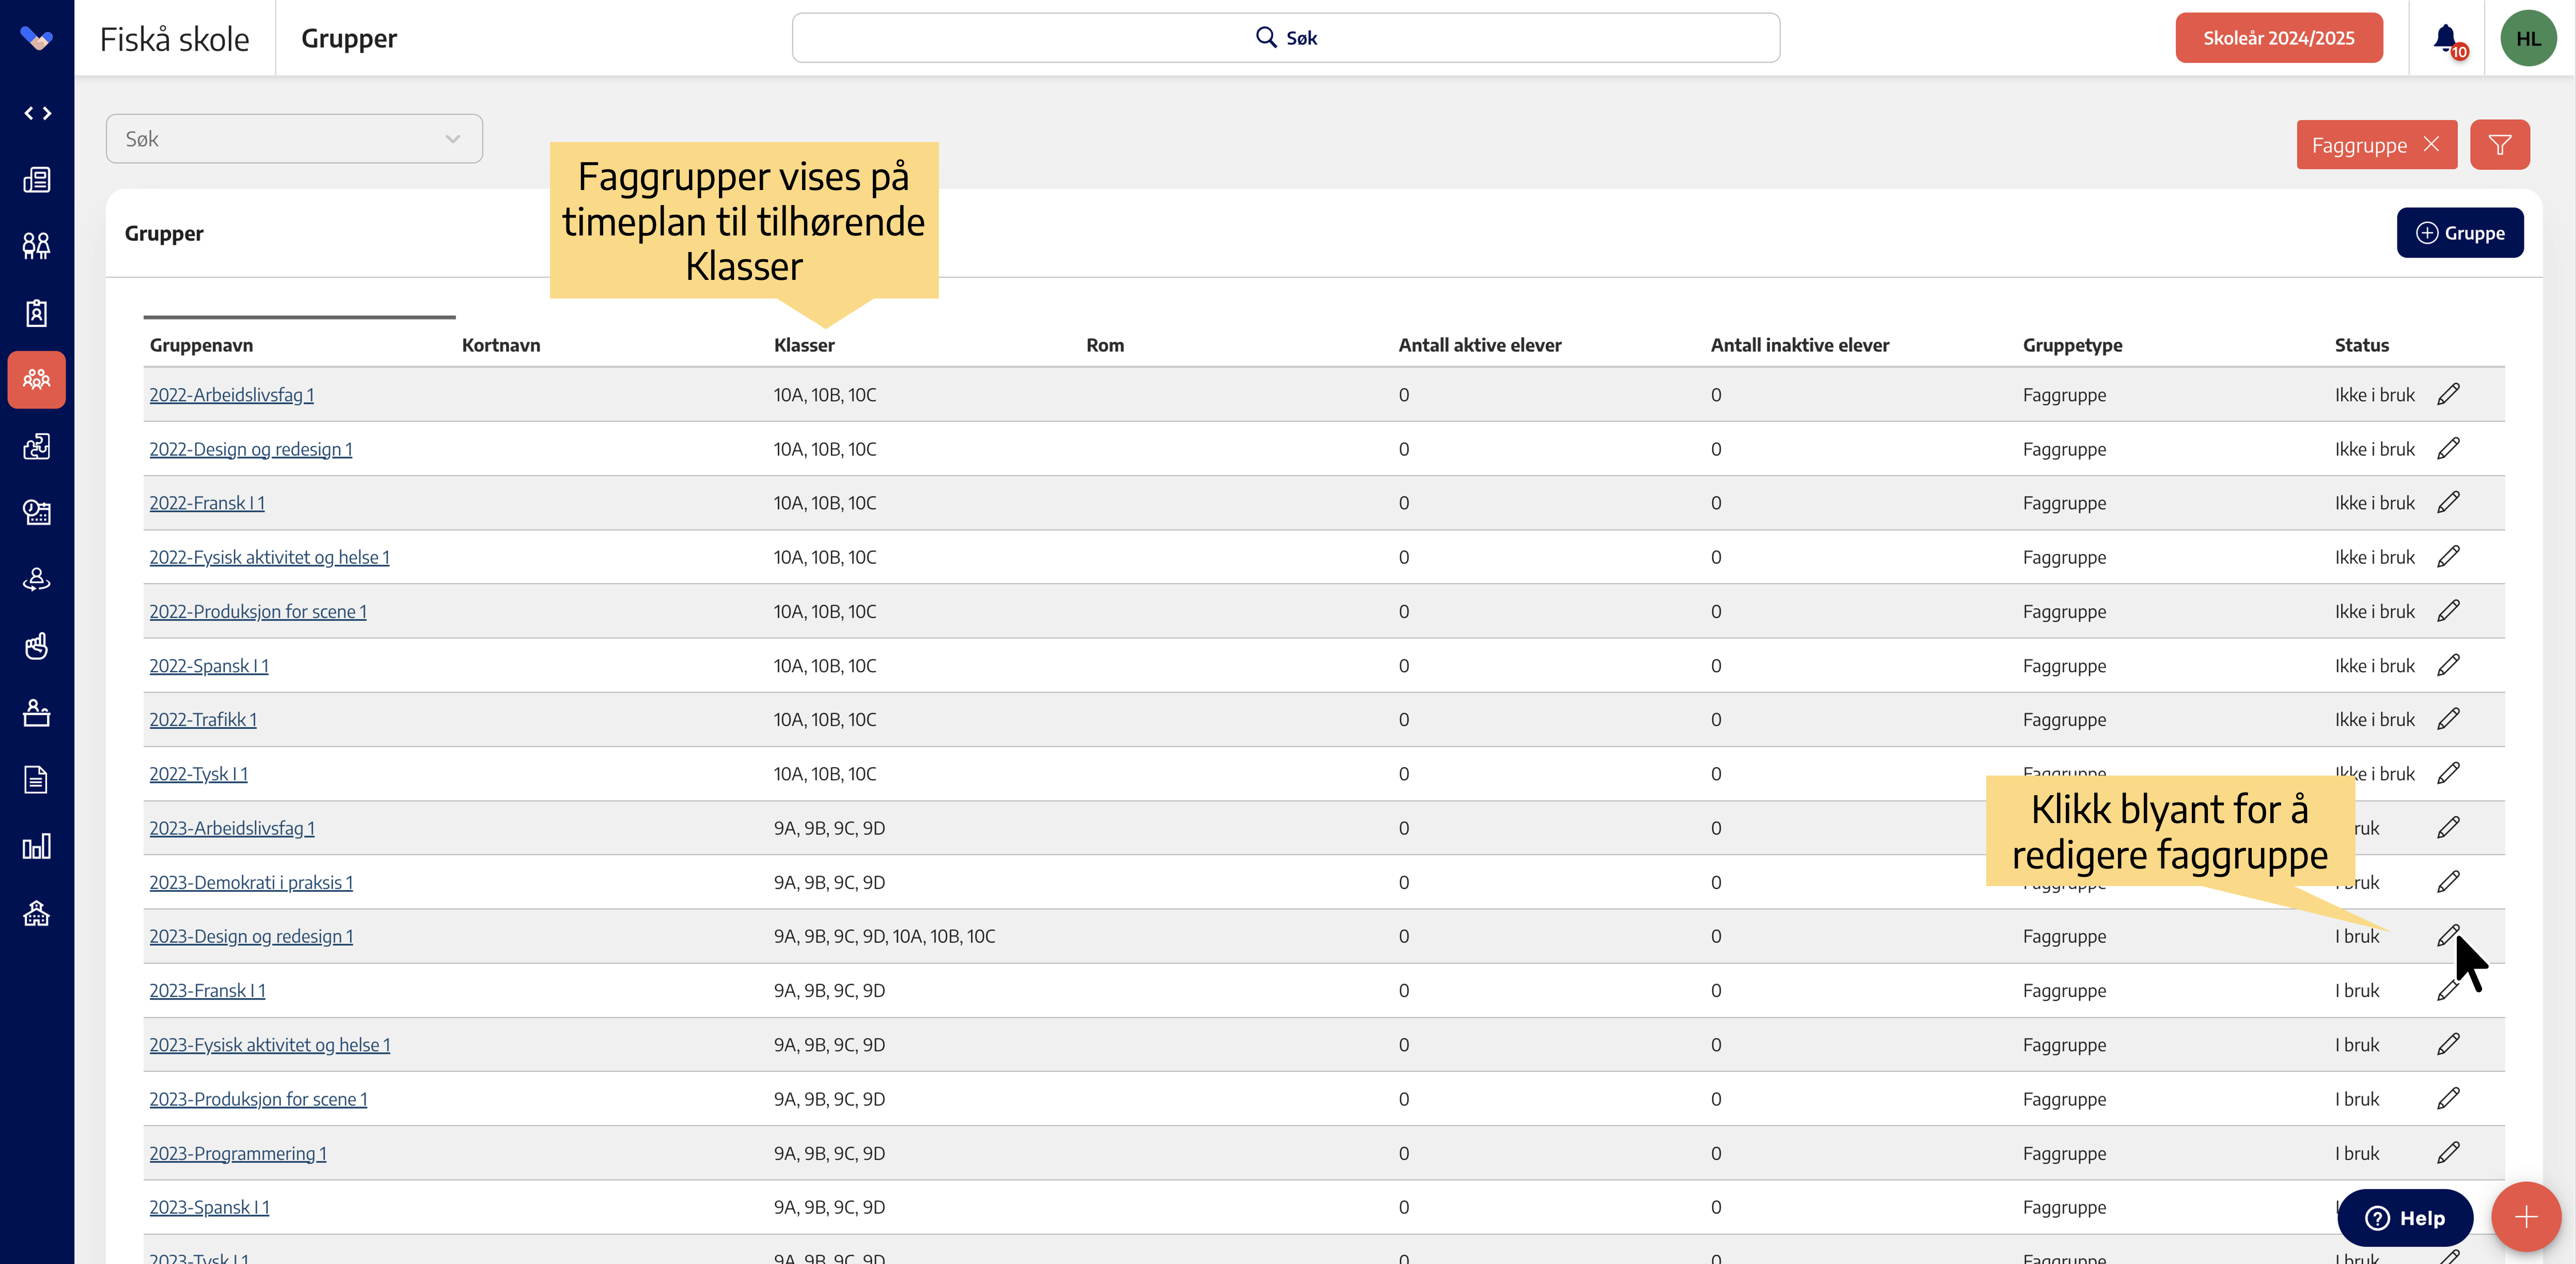Open 2022-Arbeidslivsfag 1 group link
This screenshot has height=1264, width=2576.
(x=231, y=395)
